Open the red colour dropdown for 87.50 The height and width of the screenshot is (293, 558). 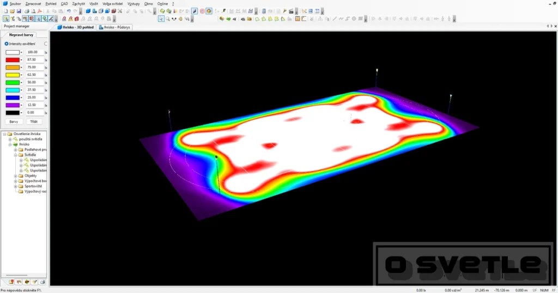click(21, 60)
